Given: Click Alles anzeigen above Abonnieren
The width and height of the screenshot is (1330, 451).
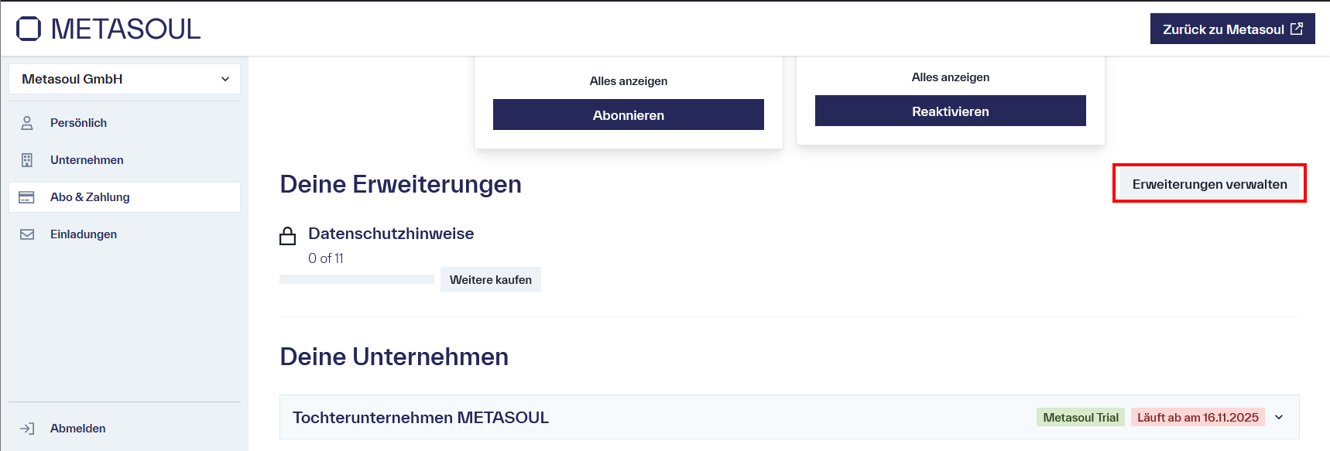Looking at the screenshot, I should tap(628, 80).
